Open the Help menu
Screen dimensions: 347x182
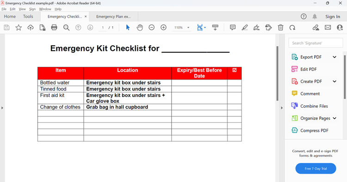coord(58,9)
